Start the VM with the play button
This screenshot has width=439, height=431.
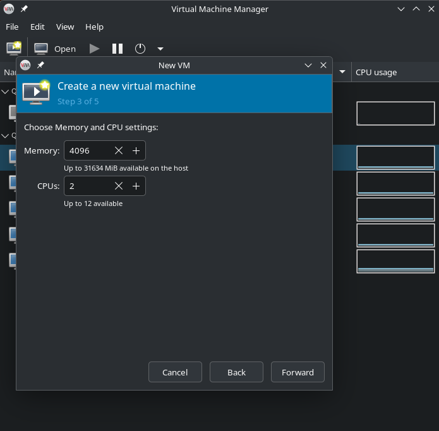[x=94, y=49]
